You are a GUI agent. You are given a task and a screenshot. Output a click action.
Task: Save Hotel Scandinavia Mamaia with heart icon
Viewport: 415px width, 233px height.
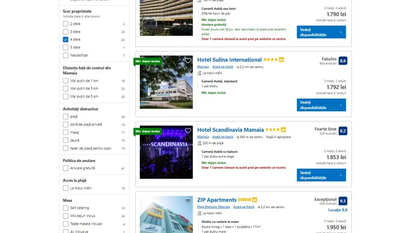tap(188, 131)
